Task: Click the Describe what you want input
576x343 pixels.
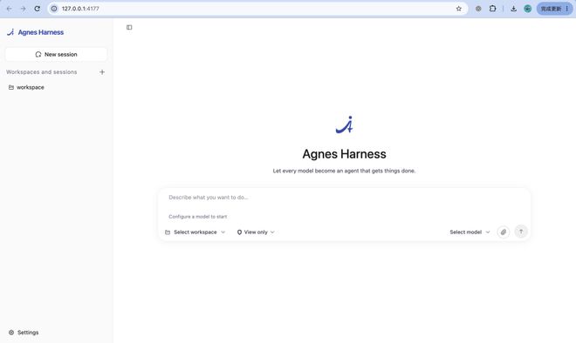Action: point(344,198)
